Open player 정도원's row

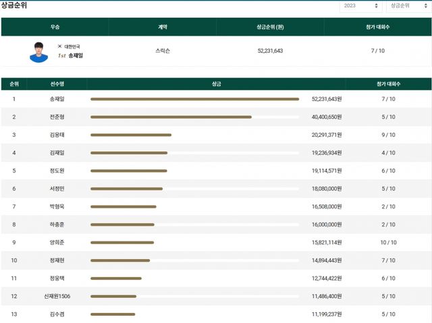click(57, 171)
